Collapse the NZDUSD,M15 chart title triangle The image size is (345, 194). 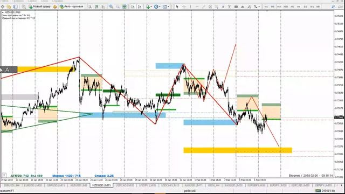(x=3, y=12)
